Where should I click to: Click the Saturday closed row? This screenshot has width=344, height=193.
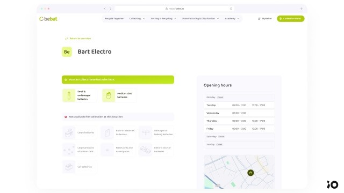point(239,137)
